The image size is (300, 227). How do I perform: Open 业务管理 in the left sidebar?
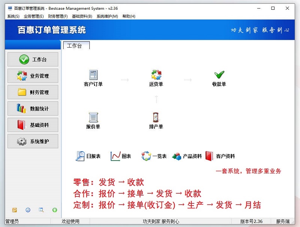coord(33,76)
